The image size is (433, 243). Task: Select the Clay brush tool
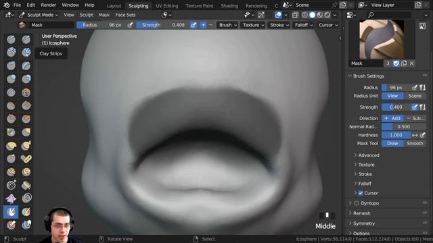(x=11, y=53)
